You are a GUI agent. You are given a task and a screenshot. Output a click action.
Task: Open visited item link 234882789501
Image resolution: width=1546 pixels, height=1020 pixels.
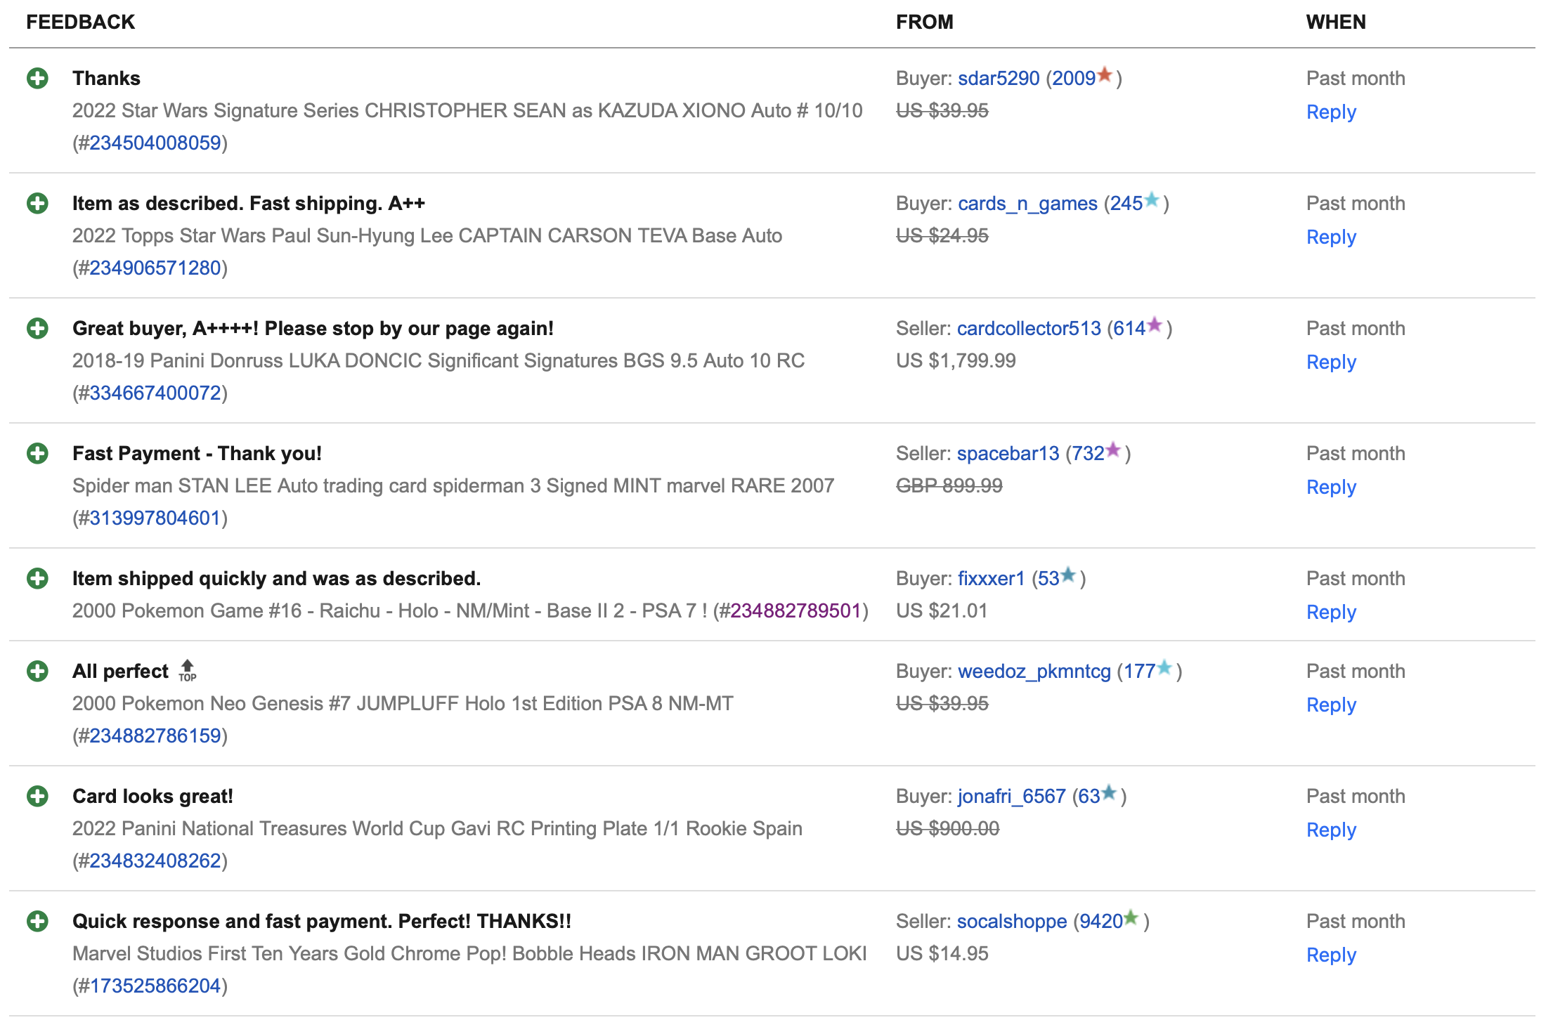795,610
